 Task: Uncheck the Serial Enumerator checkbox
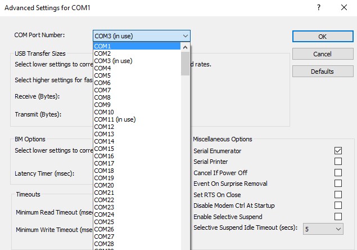click(338, 151)
